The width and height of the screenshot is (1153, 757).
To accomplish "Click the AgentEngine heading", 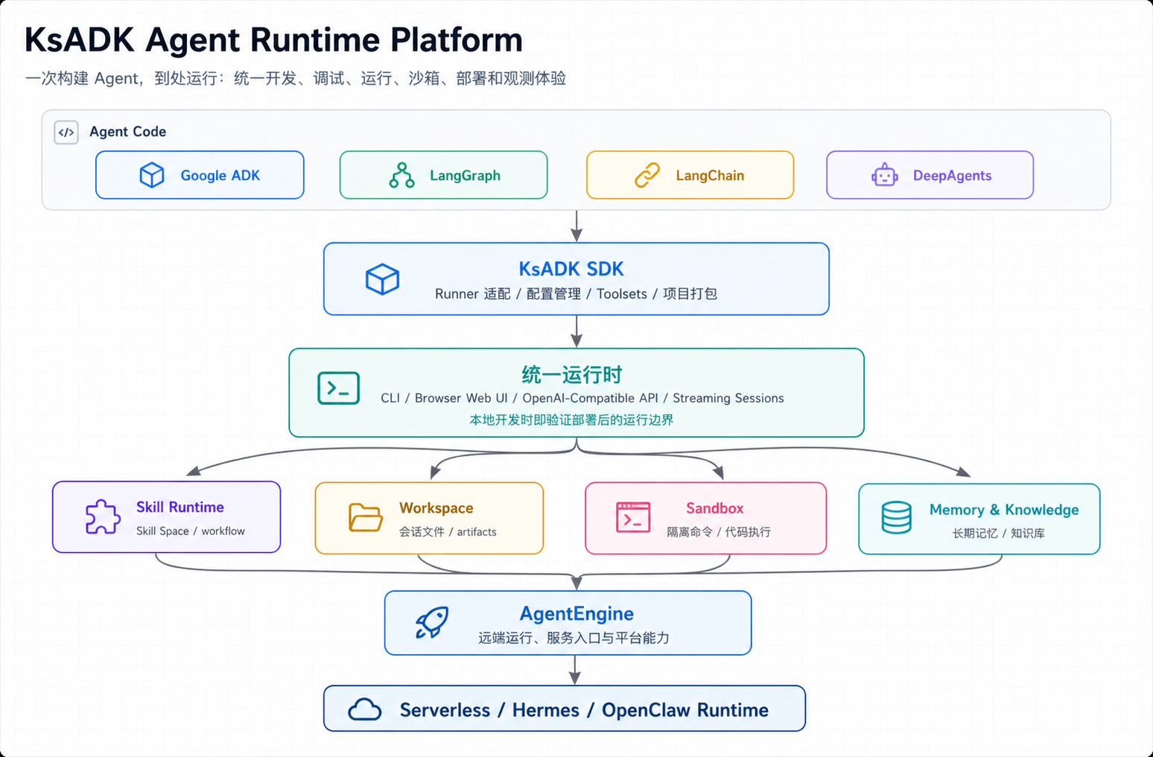I will 576,614.
